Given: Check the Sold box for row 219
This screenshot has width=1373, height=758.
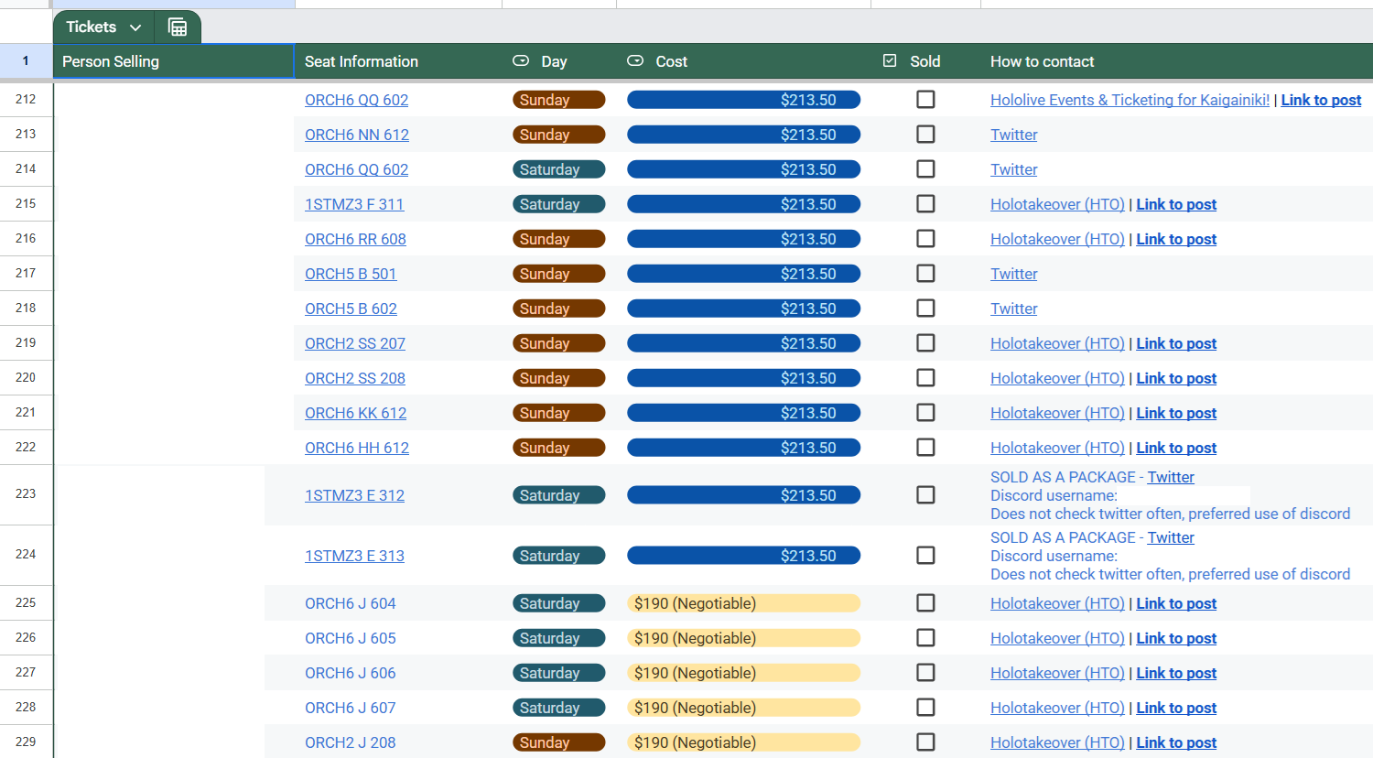Looking at the screenshot, I should click(925, 343).
